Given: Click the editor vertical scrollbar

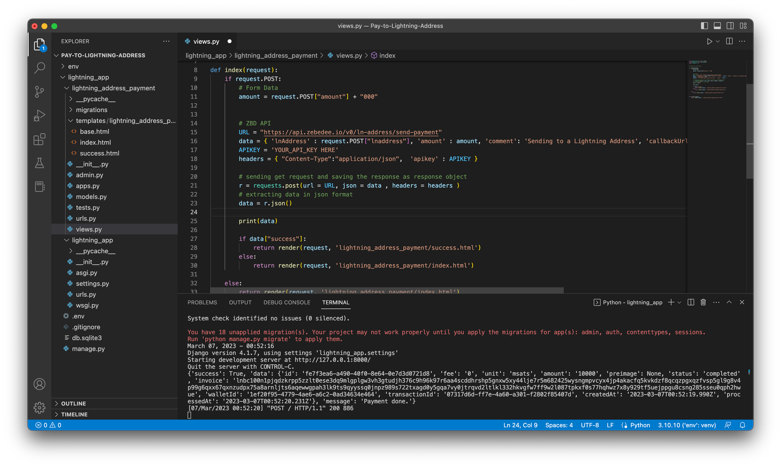Looking at the screenshot, I should click(x=749, y=131).
